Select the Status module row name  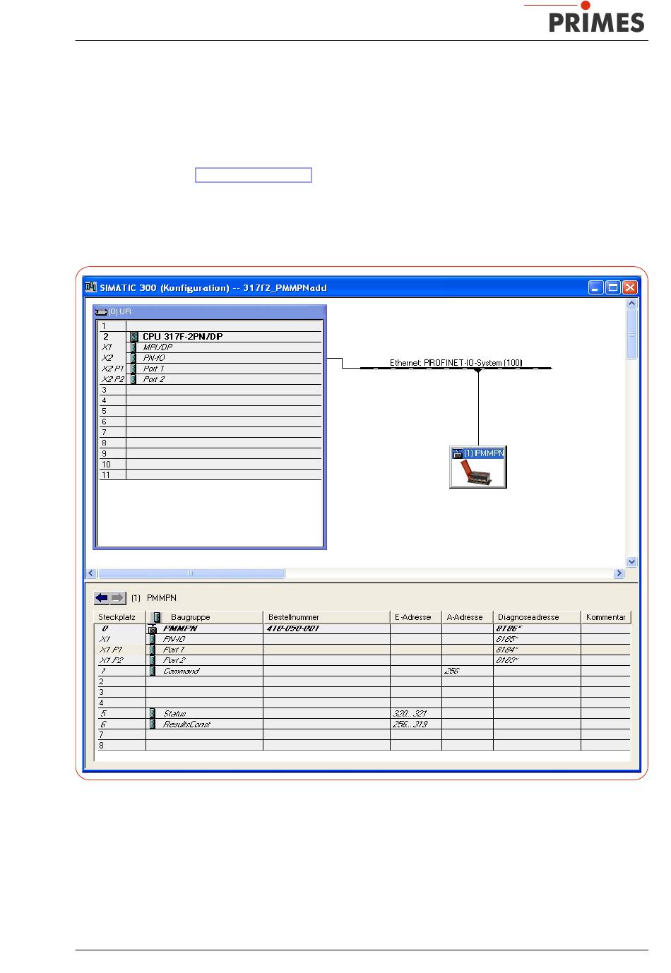tap(174, 713)
